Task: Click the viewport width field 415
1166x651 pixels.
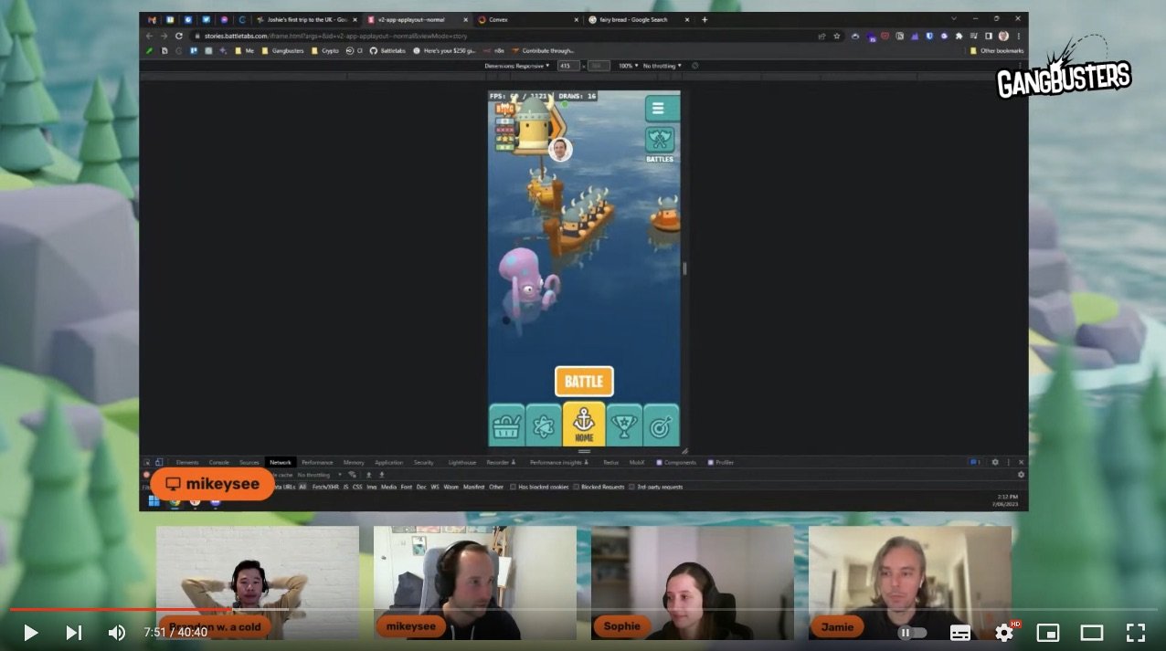Action: tap(567, 66)
